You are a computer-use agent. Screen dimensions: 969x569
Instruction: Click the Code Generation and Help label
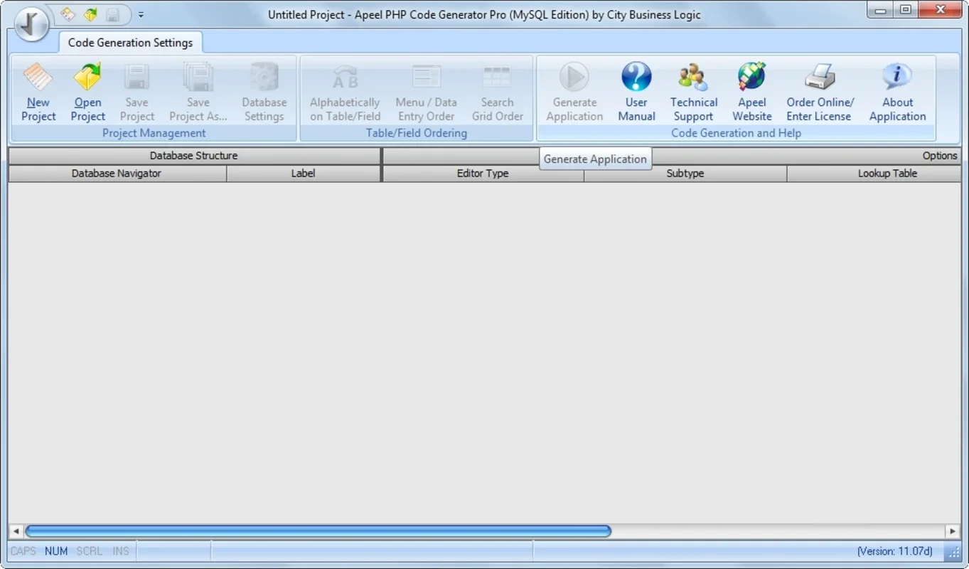click(736, 133)
